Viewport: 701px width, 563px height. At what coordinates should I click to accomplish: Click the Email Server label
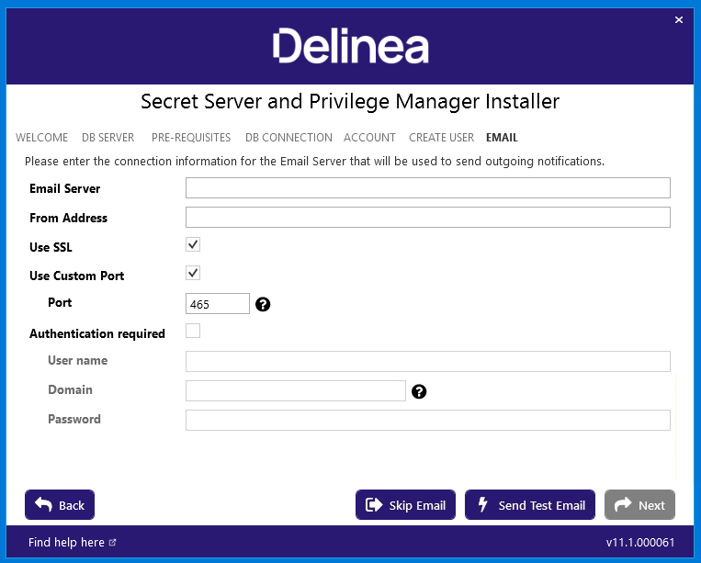65,188
